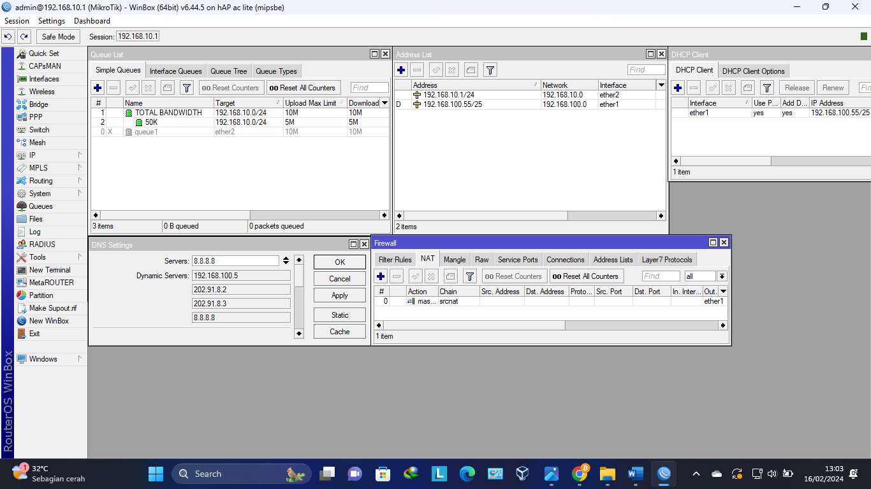
Task: Click Static button in DNS Settings
Action: pyautogui.click(x=340, y=315)
